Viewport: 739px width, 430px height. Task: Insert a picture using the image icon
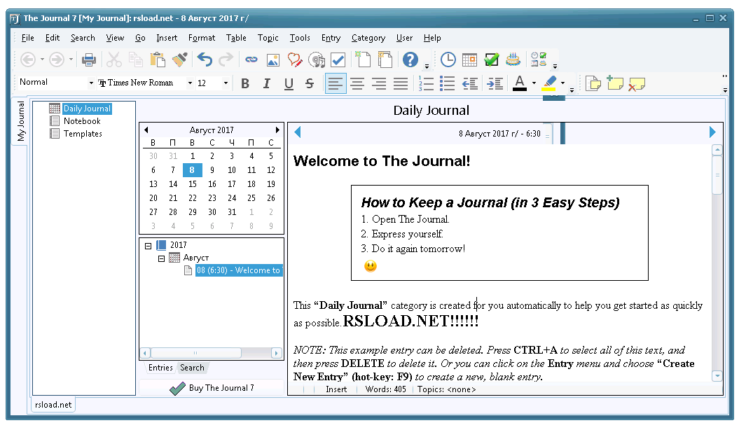[272, 60]
